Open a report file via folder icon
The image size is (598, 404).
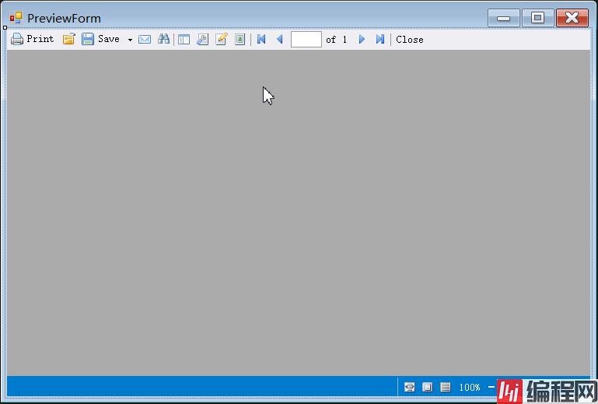(68, 39)
